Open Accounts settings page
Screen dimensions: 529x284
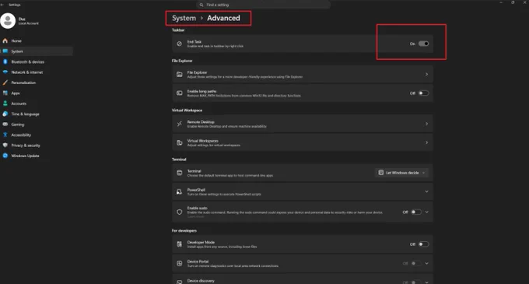pyautogui.click(x=19, y=103)
